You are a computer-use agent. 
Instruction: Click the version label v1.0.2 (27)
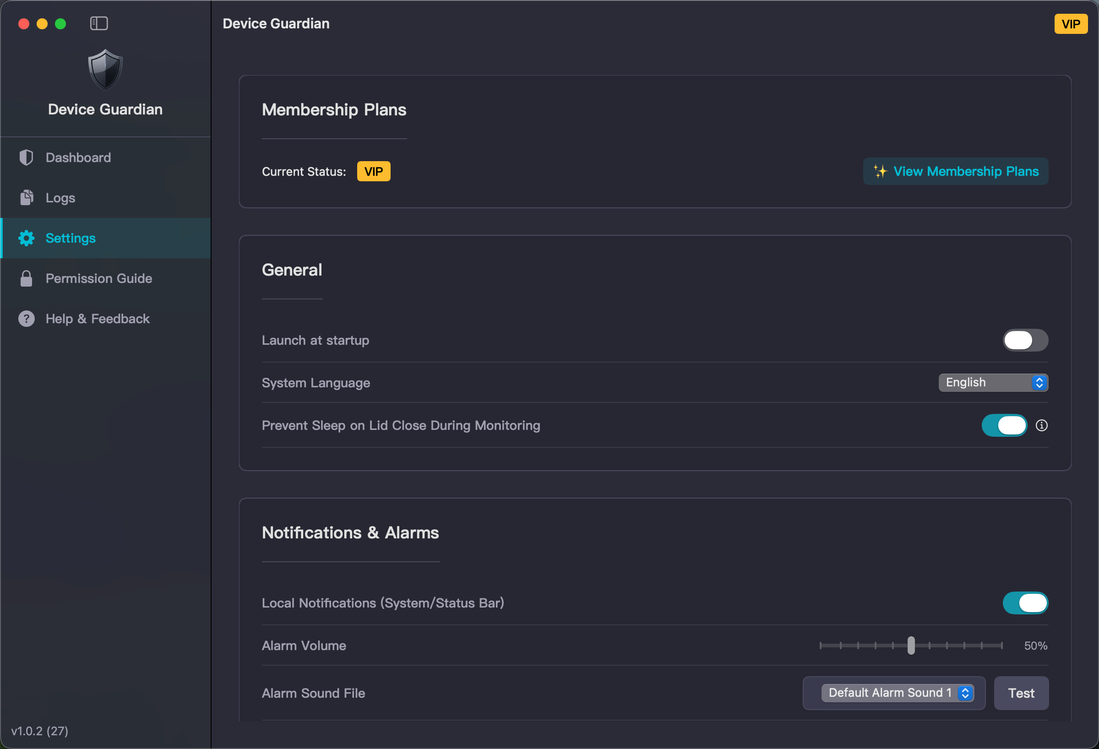40,731
